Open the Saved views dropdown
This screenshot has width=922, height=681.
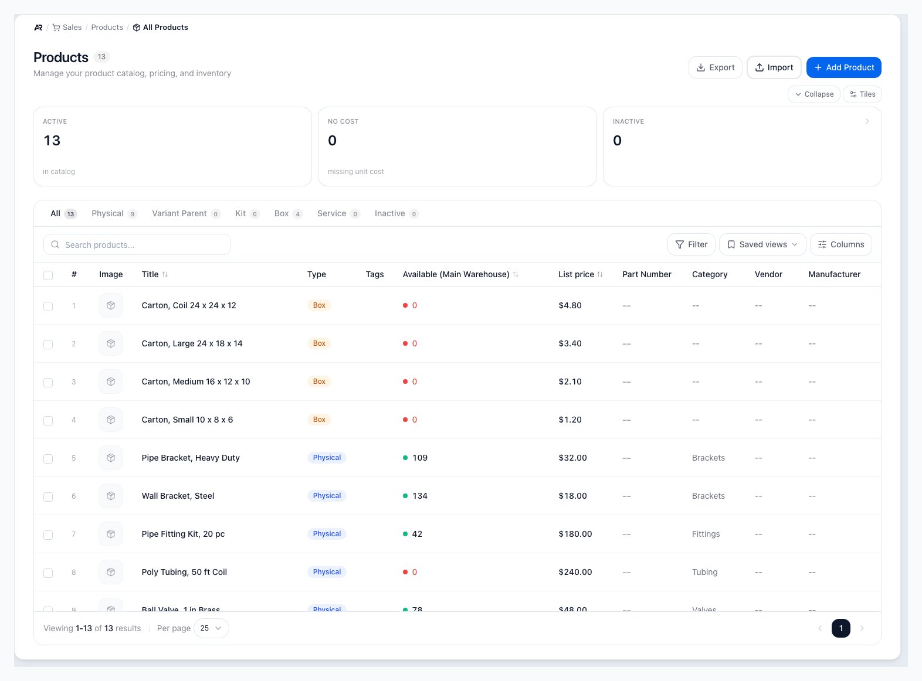pos(762,244)
